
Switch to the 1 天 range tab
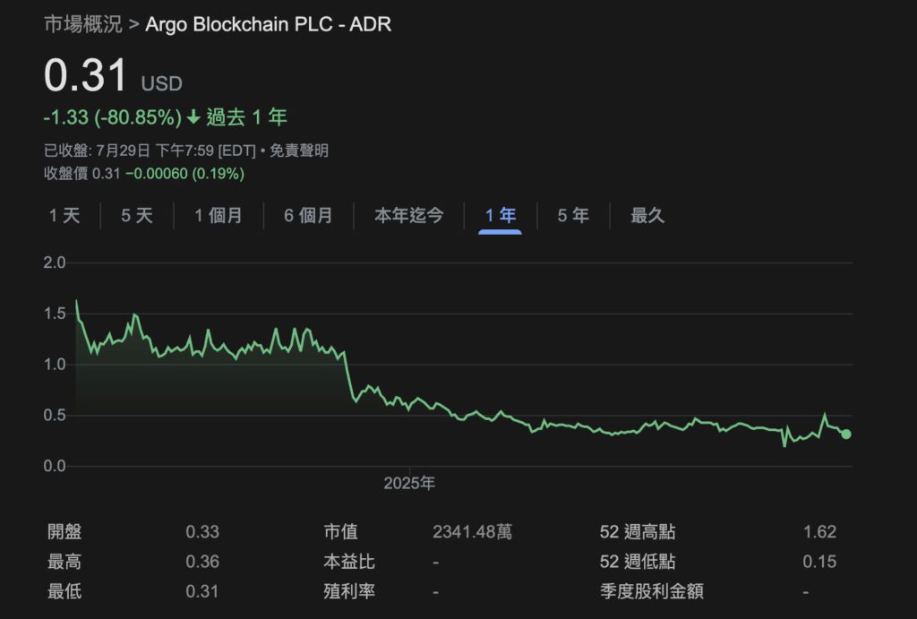tap(64, 216)
